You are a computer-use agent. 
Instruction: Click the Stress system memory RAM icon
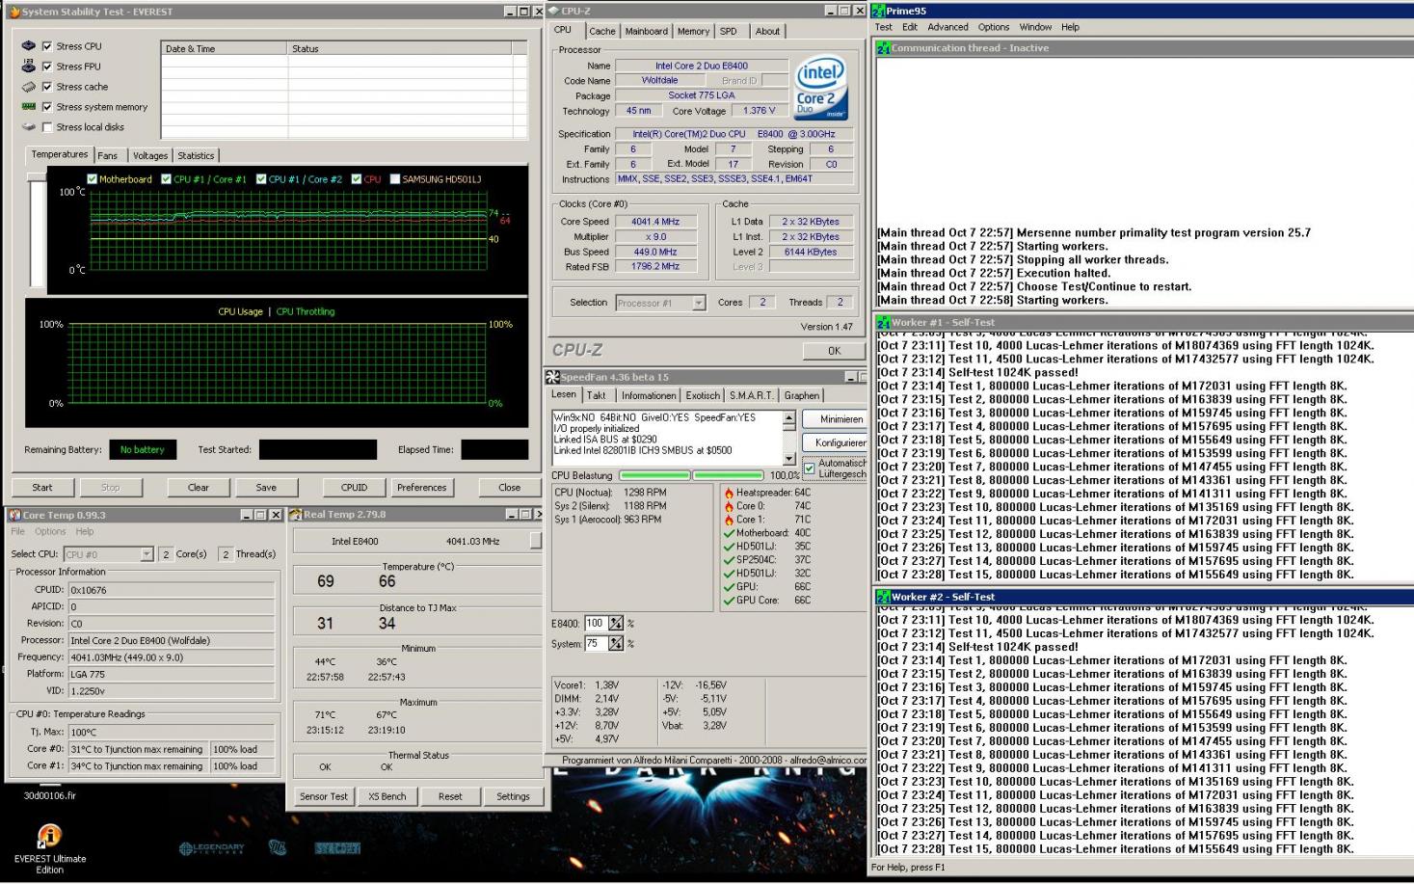click(28, 106)
